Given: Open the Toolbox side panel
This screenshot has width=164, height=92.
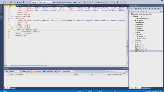Looking at the screenshot, I should pos(2,17).
